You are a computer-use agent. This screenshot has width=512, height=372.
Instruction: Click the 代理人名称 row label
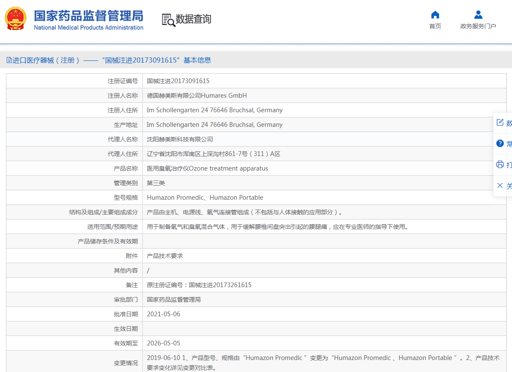tap(123, 139)
